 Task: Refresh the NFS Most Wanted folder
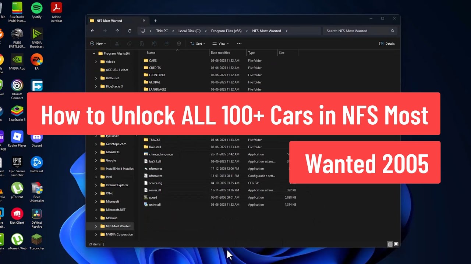tap(130, 31)
